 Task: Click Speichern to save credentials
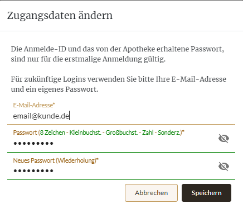pyautogui.click(x=206, y=193)
